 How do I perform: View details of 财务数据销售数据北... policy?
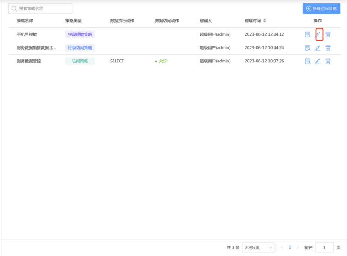tap(308, 48)
